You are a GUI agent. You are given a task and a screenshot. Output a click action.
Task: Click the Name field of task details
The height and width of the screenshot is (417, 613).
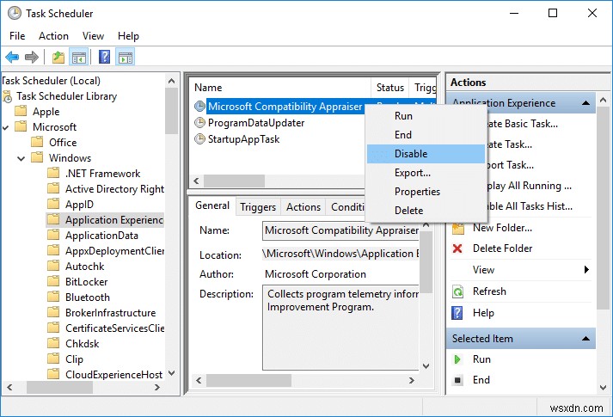[340, 230]
